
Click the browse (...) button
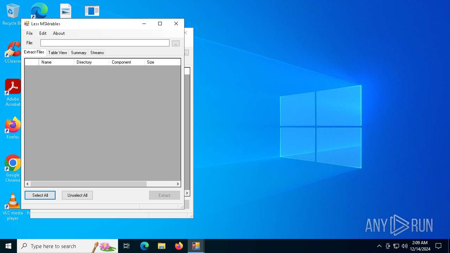pos(176,43)
